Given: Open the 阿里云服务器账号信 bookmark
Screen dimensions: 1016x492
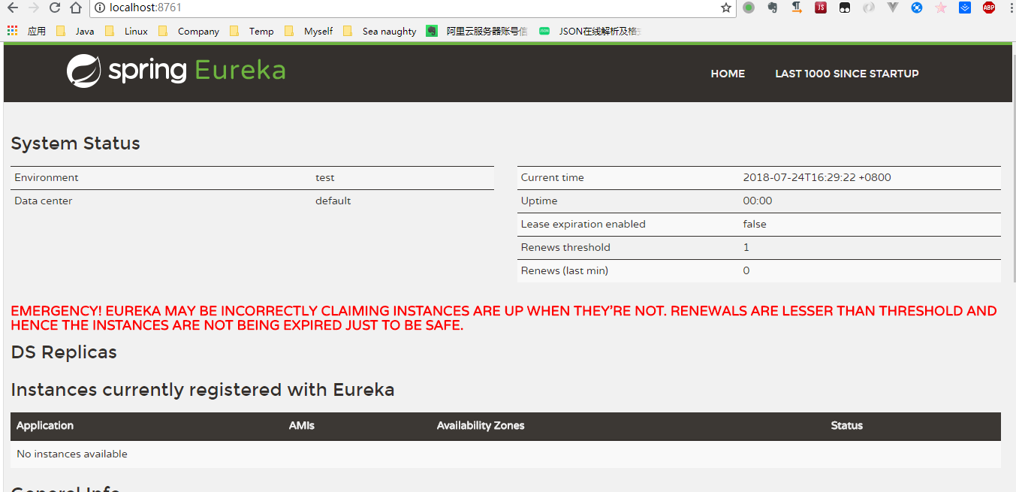Looking at the screenshot, I should [477, 31].
